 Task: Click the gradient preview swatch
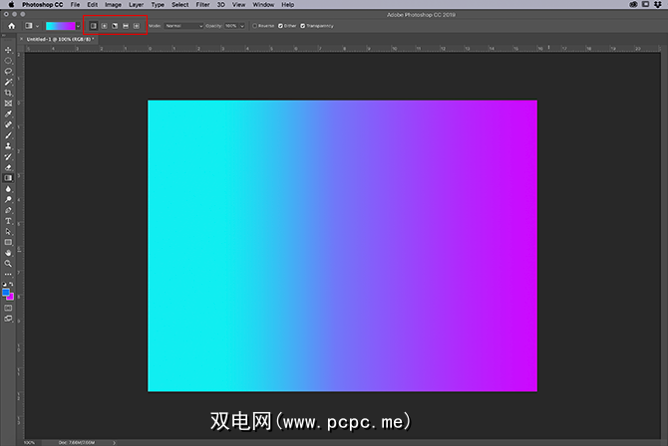pos(60,25)
